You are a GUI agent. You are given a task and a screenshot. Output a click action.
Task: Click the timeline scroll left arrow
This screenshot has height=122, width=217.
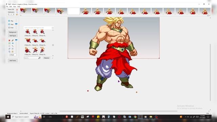(x=21, y=15)
